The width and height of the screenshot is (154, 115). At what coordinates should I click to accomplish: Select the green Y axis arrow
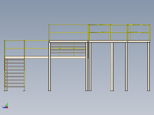tap(7, 105)
